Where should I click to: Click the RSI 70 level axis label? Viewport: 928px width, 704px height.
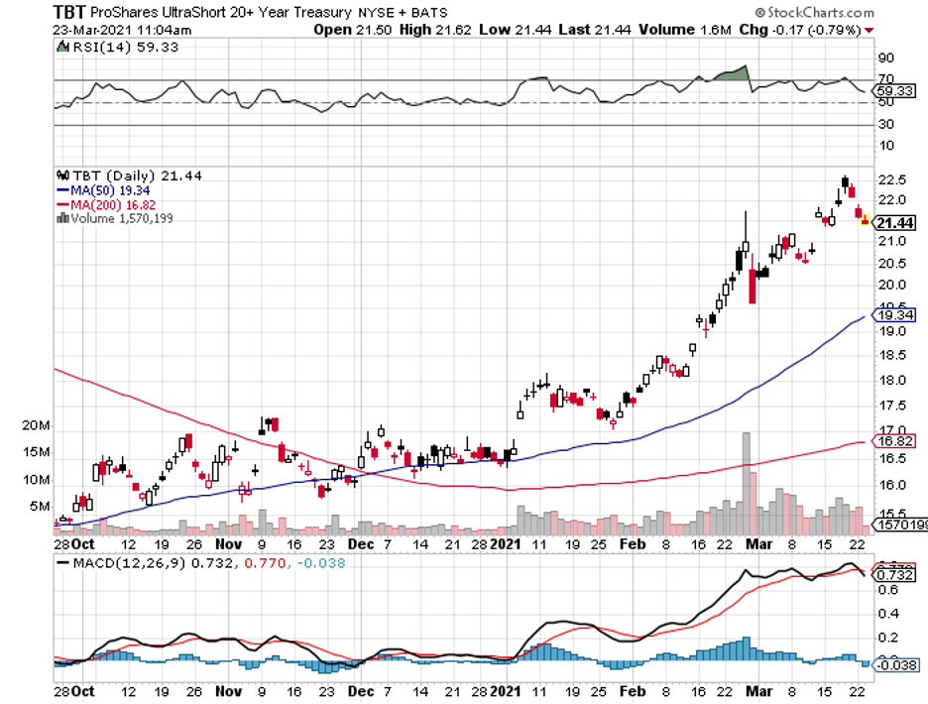click(886, 79)
